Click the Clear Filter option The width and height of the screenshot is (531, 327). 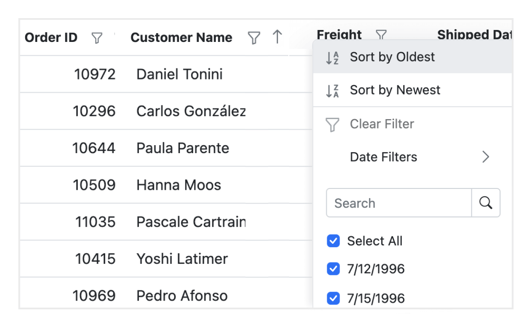tap(382, 124)
